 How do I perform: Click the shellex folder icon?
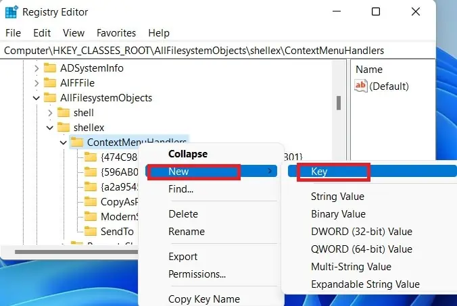point(64,127)
